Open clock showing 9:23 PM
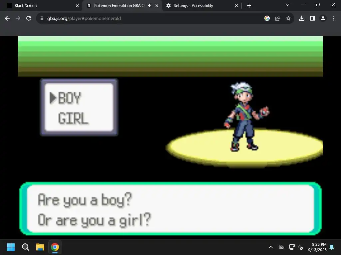This screenshot has height=255, width=341. (x=317, y=247)
